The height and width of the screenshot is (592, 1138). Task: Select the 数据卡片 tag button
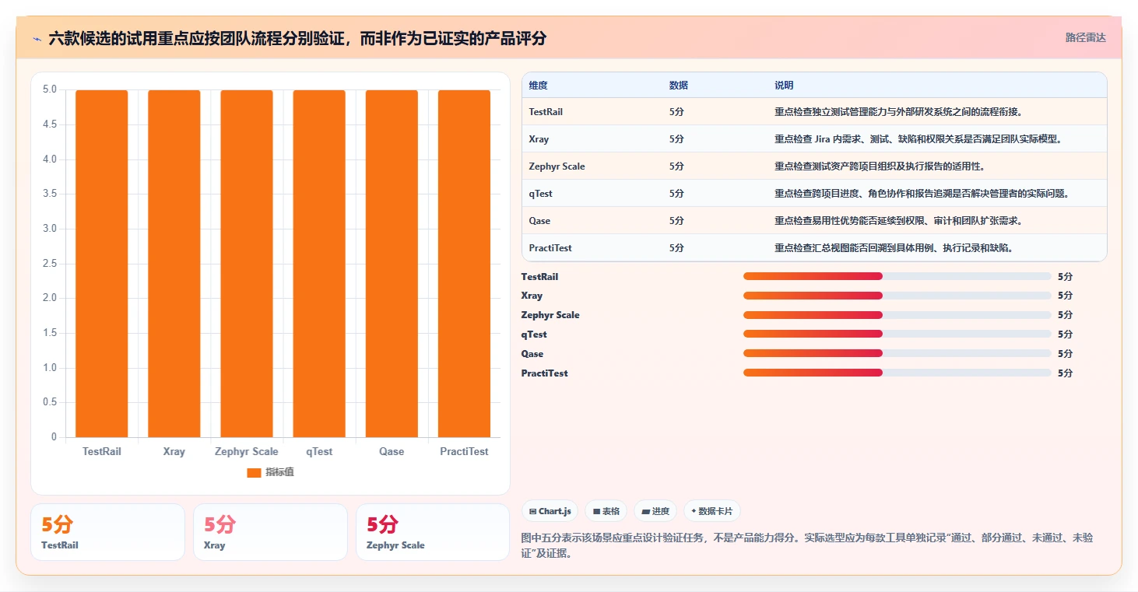(x=712, y=511)
